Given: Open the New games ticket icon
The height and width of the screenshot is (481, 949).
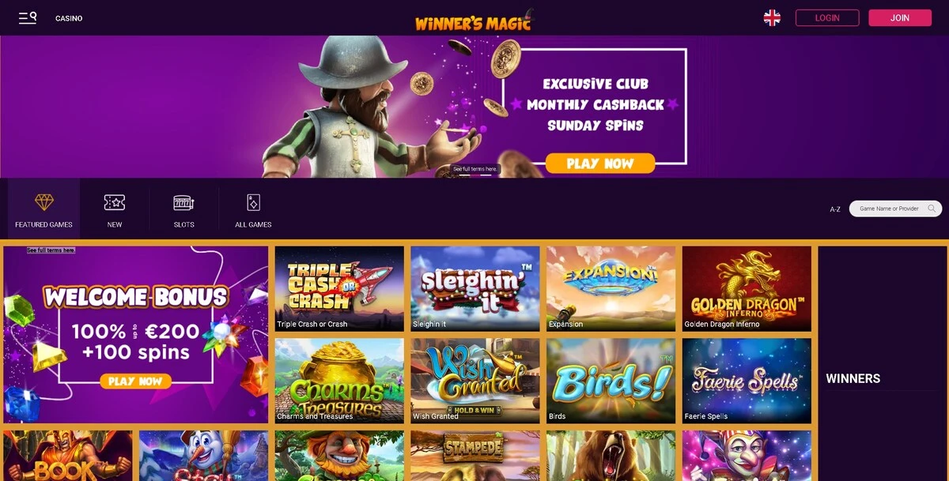Looking at the screenshot, I should coord(115,203).
